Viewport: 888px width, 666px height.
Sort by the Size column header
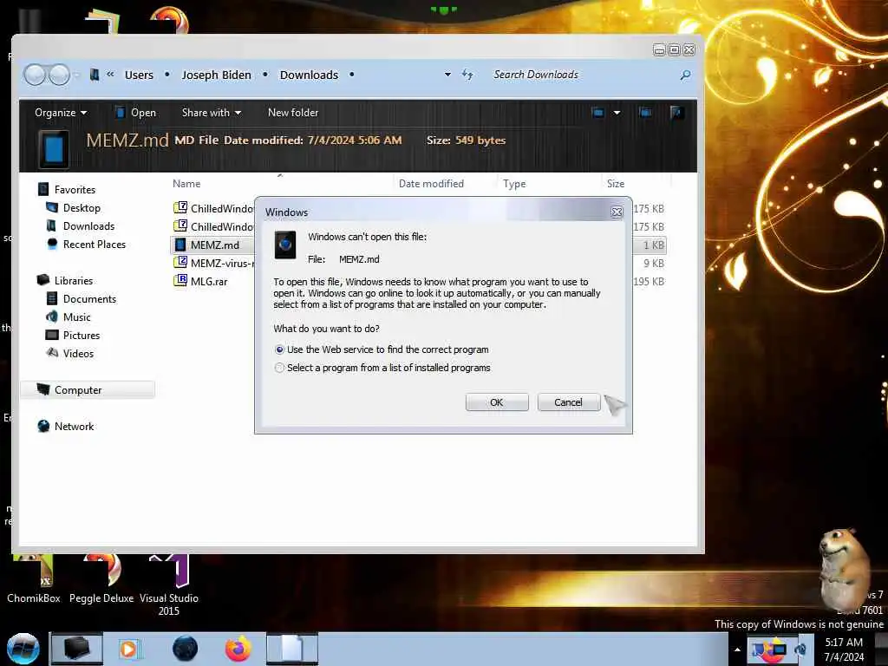point(616,184)
